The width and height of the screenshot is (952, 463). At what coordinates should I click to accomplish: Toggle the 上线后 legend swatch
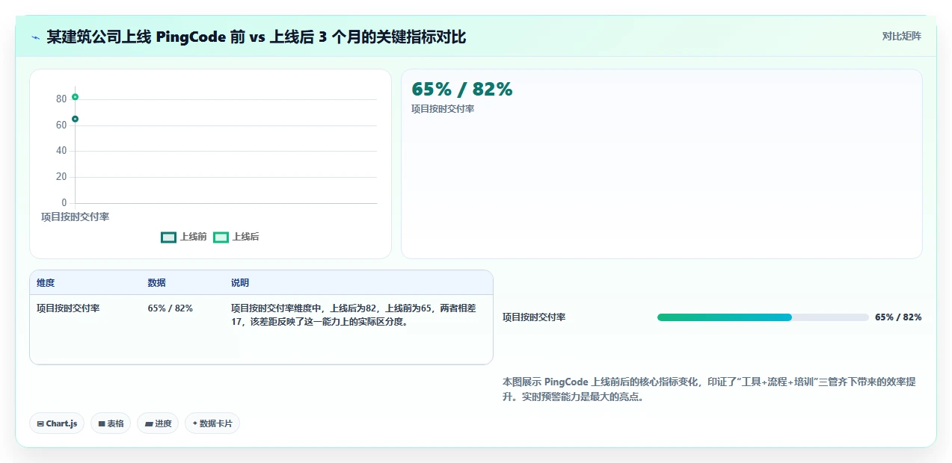coord(221,237)
